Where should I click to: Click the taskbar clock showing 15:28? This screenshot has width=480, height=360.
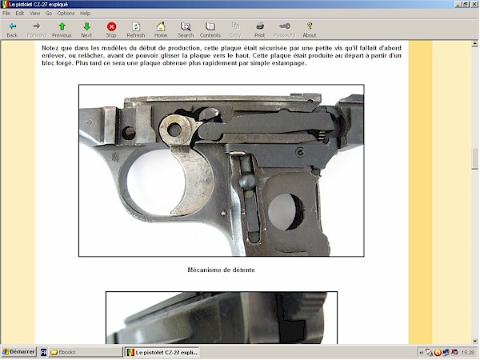tap(467, 353)
